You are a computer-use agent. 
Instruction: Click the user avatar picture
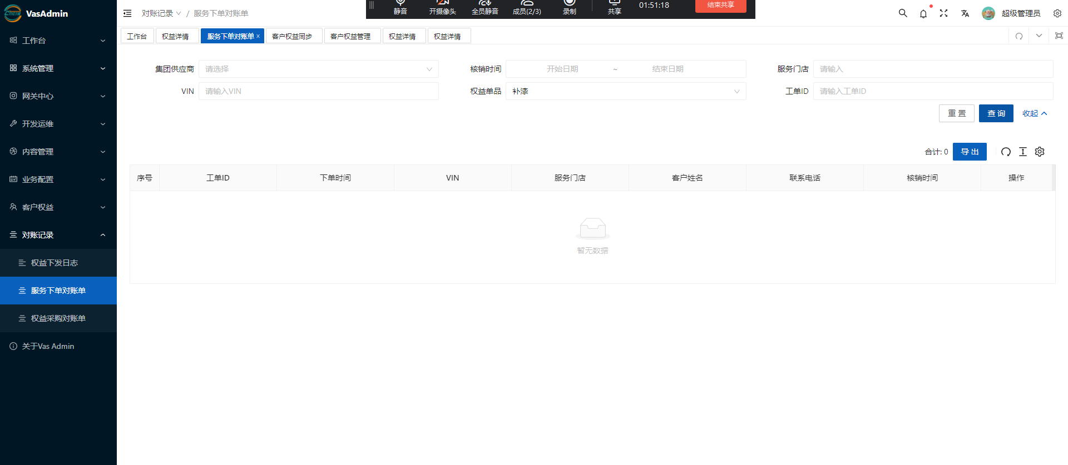coord(988,13)
